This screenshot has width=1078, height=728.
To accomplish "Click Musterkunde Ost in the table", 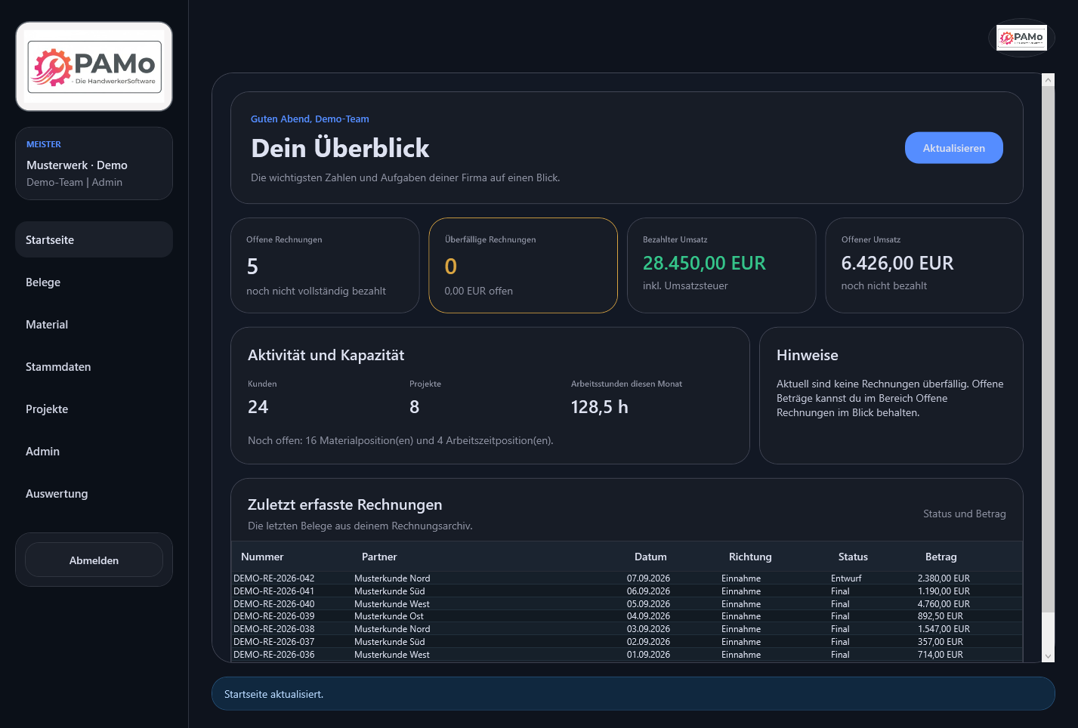I will click(x=389, y=616).
